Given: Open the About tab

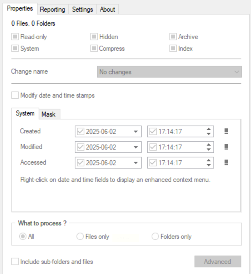Looking at the screenshot, I should click(x=107, y=9).
